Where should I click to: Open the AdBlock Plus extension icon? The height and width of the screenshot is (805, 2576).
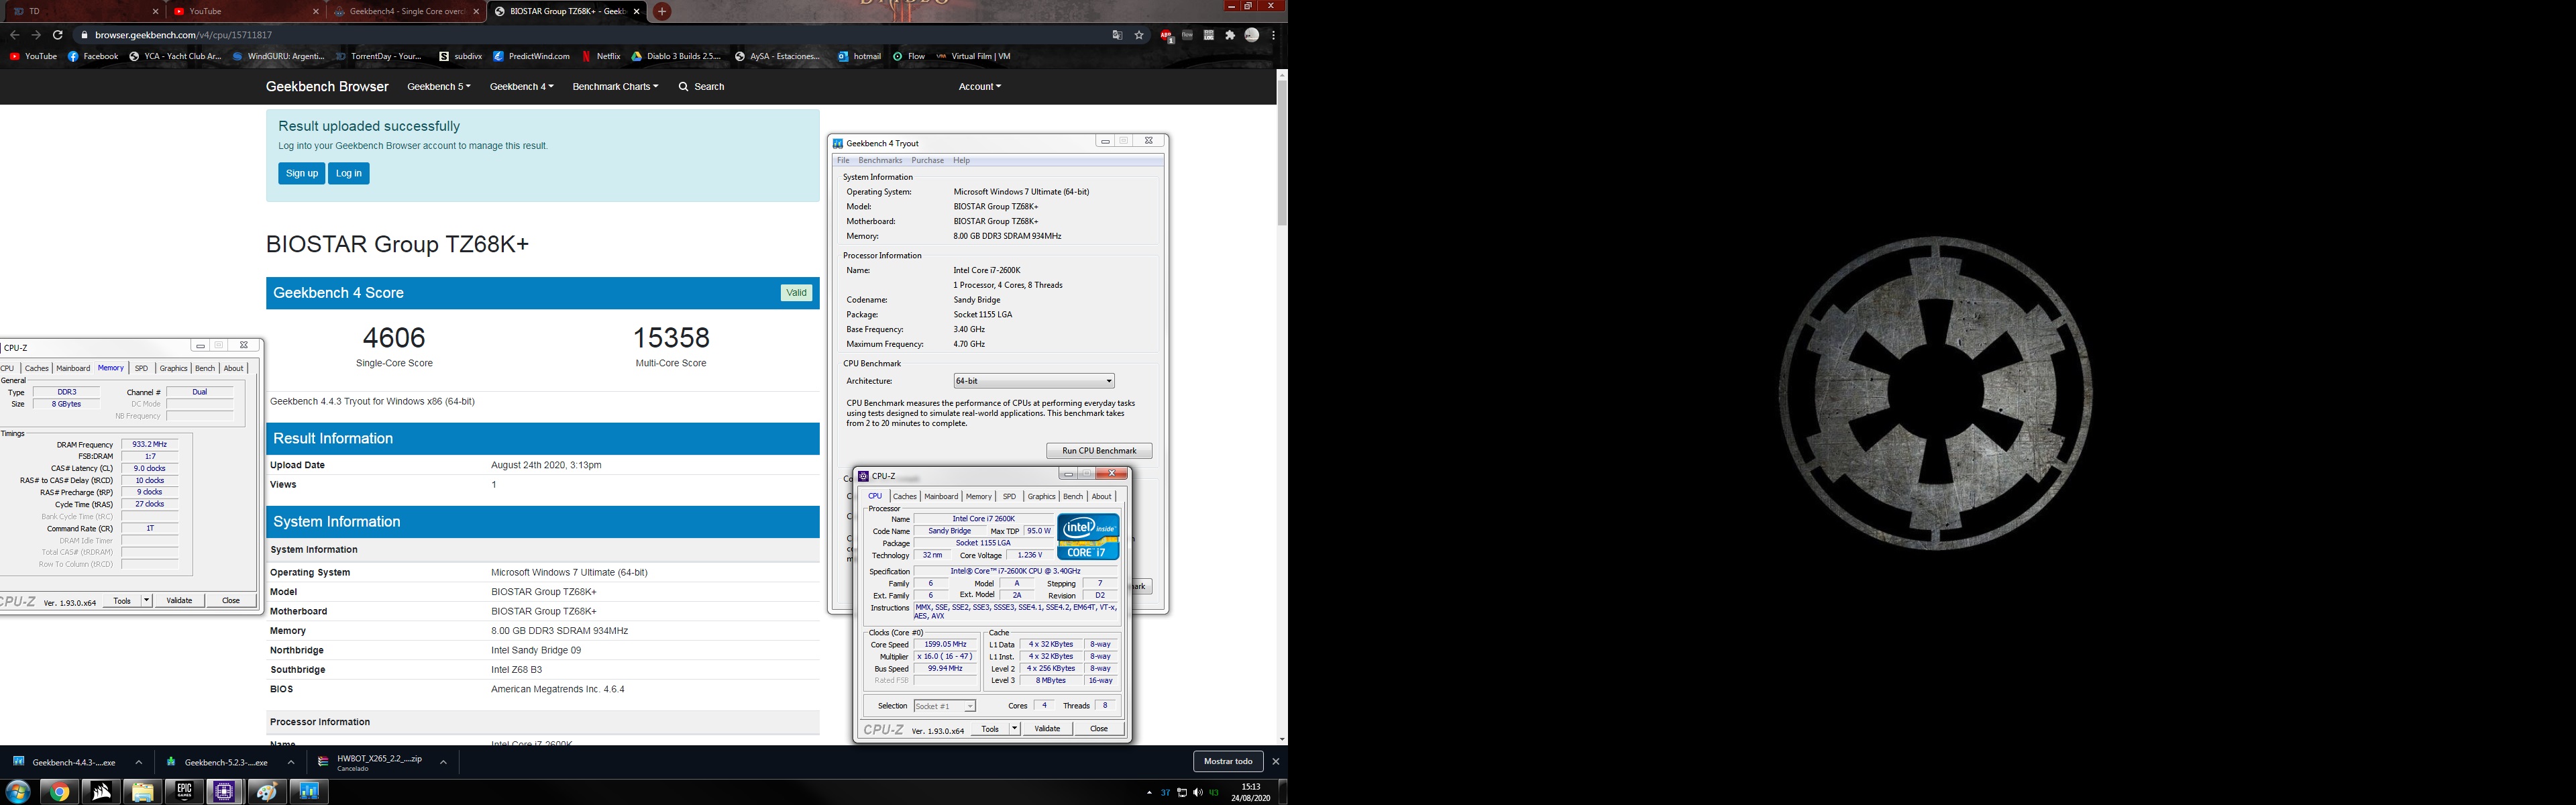1166,35
